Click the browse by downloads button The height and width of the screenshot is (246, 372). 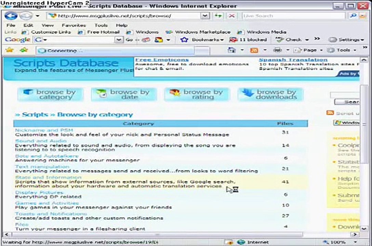pyautogui.click(x=271, y=94)
